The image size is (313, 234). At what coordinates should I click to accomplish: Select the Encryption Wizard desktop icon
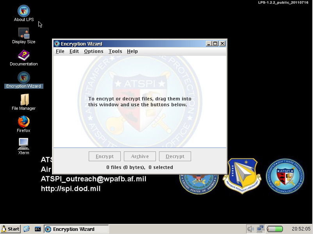point(24,77)
